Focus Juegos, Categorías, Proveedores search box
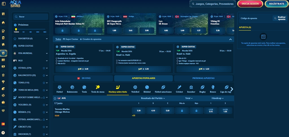 (213, 4)
